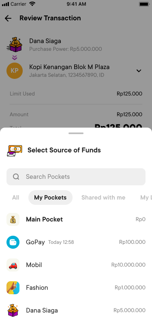
Task: Grab the bottom sheet drag handle
Action: coord(76,133)
